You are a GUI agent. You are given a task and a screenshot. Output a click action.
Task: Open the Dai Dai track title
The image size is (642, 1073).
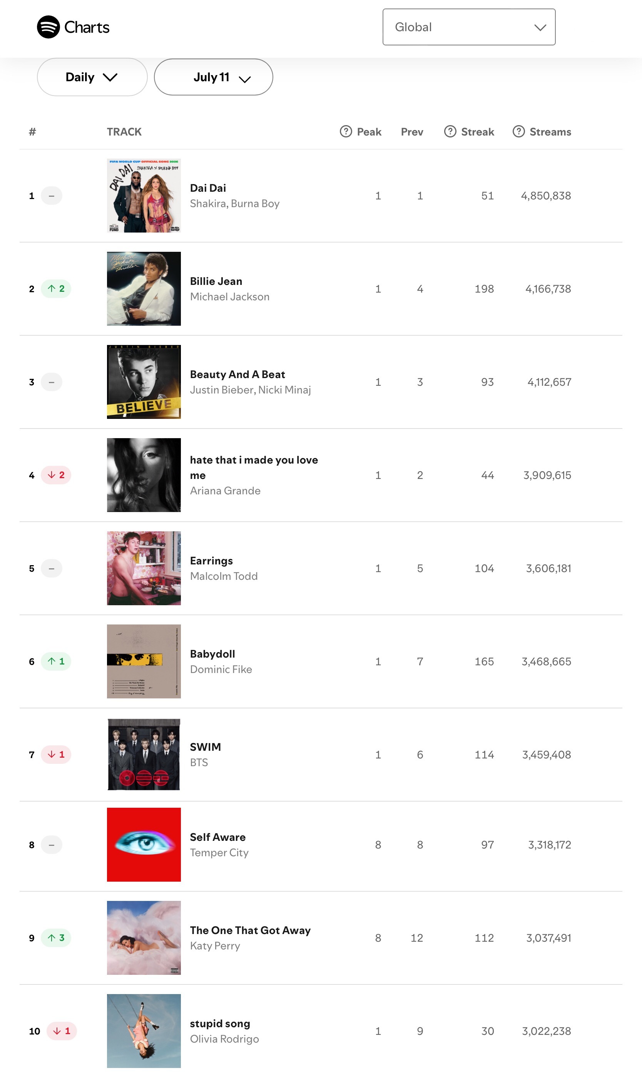click(208, 188)
